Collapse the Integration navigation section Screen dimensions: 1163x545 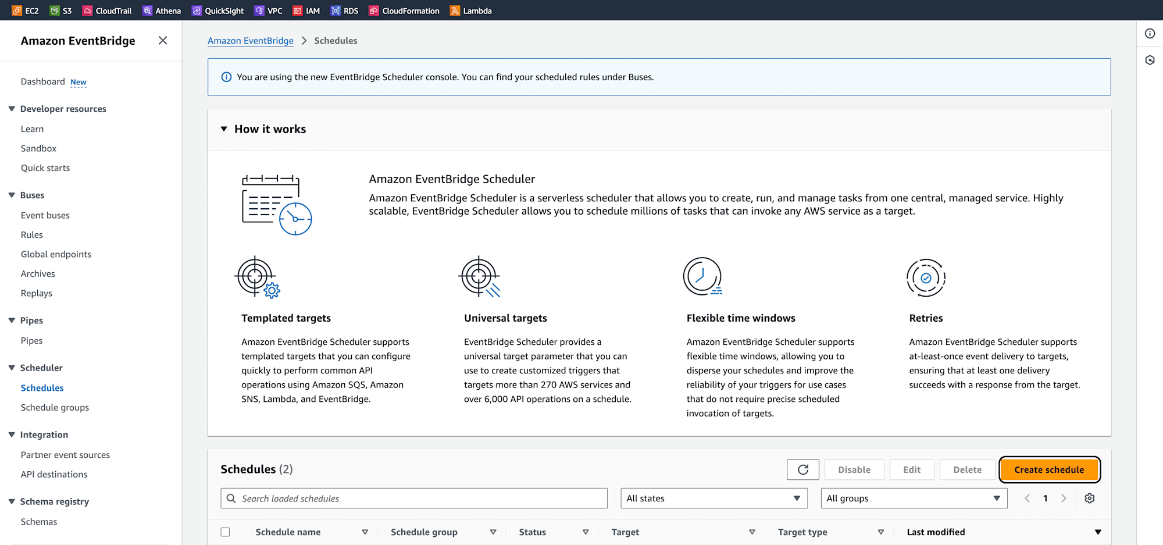[12, 434]
